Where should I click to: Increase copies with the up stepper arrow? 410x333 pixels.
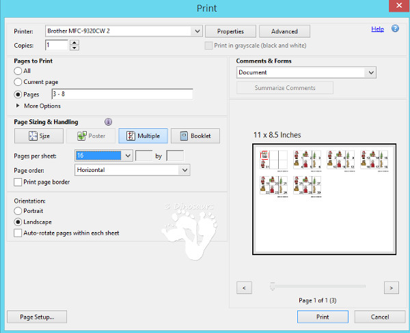(x=74, y=42)
